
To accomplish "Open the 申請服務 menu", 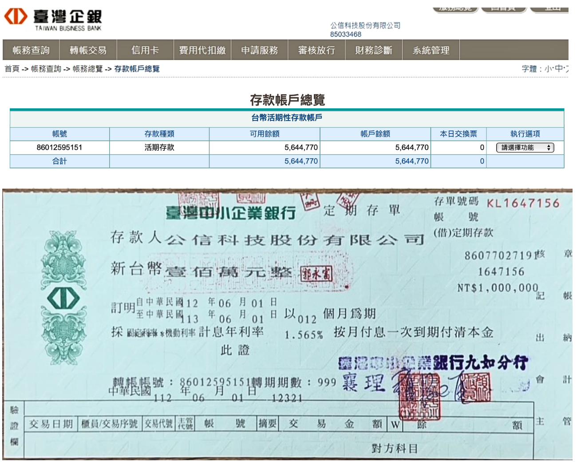I will tap(260, 50).
